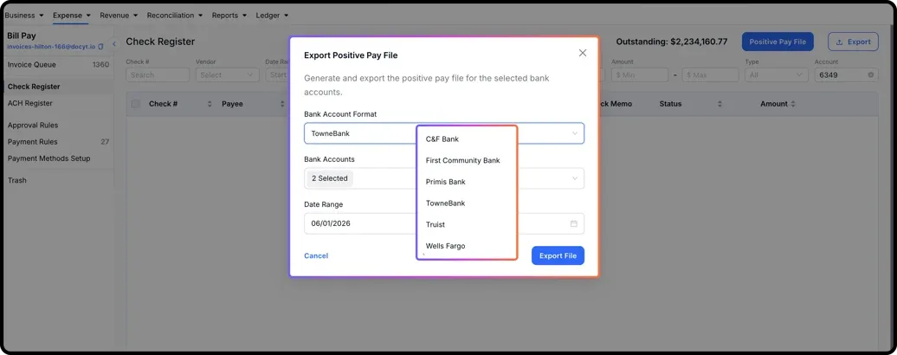The height and width of the screenshot is (355, 897).
Task: Choose Wells Fargo option
Action: [467, 247]
